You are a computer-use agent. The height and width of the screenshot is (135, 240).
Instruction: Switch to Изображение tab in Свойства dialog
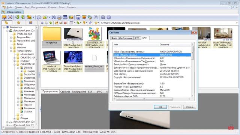(x=126, y=38)
